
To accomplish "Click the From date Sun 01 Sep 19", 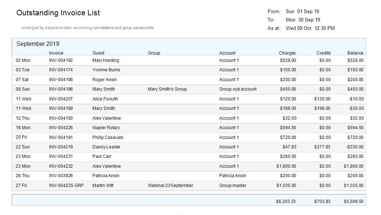I will [303, 11].
